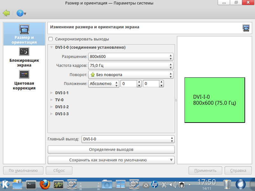Go back with the green arrow
Screen dimensions: 255x191
click(6, 13)
